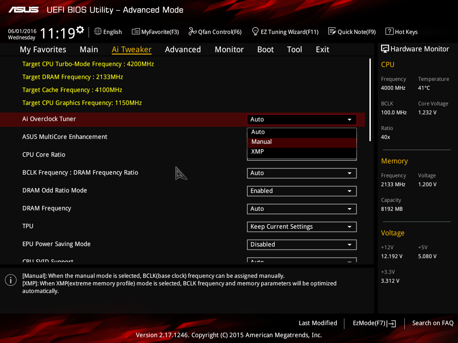Click the +12V 12.192 V reading
The height and width of the screenshot is (343, 458).
click(x=392, y=256)
